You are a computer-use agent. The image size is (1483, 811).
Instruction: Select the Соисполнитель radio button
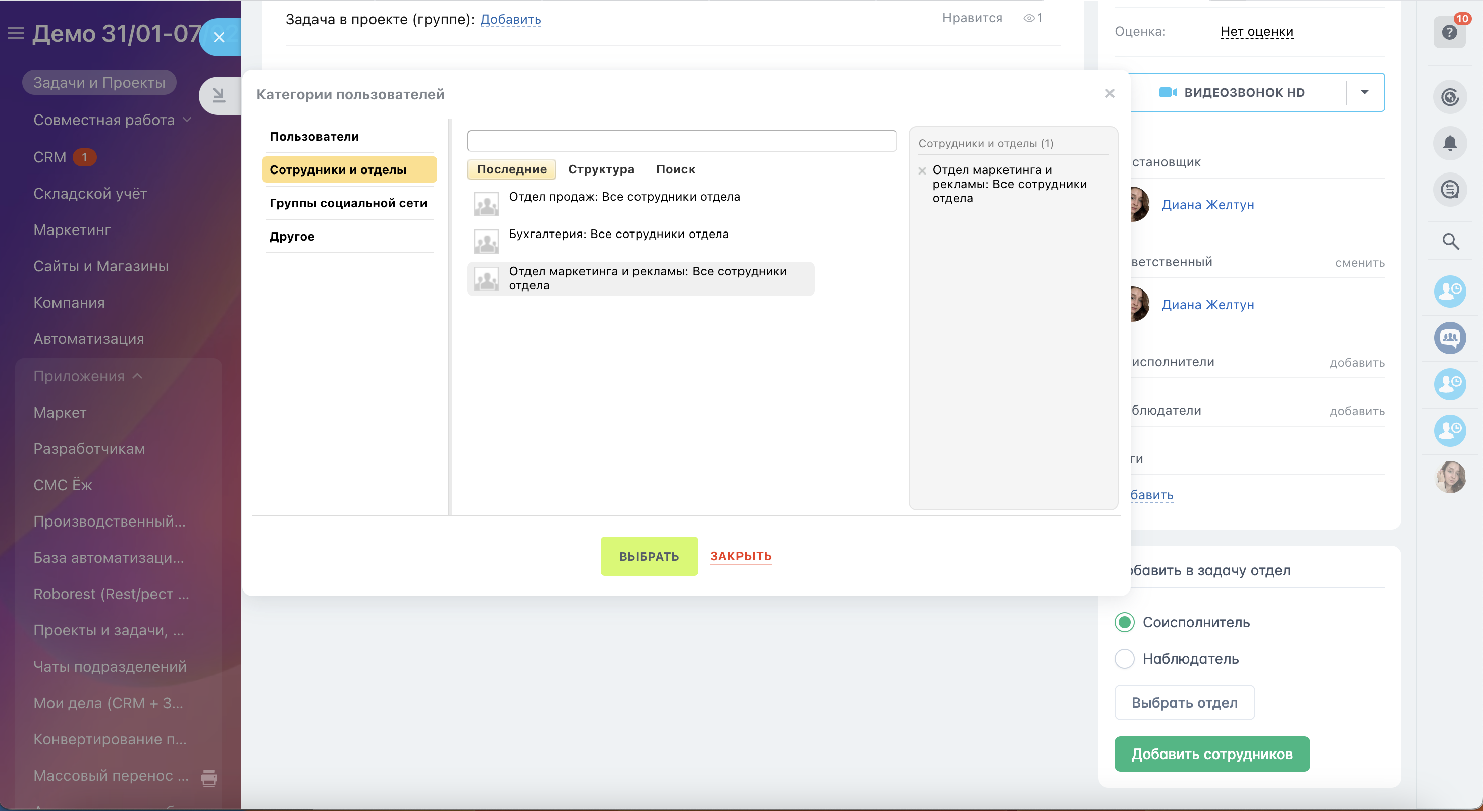tap(1124, 622)
